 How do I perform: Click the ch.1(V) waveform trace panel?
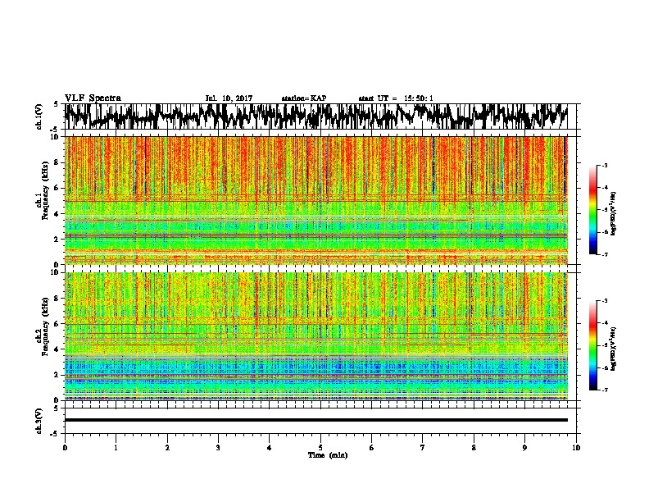(x=322, y=116)
